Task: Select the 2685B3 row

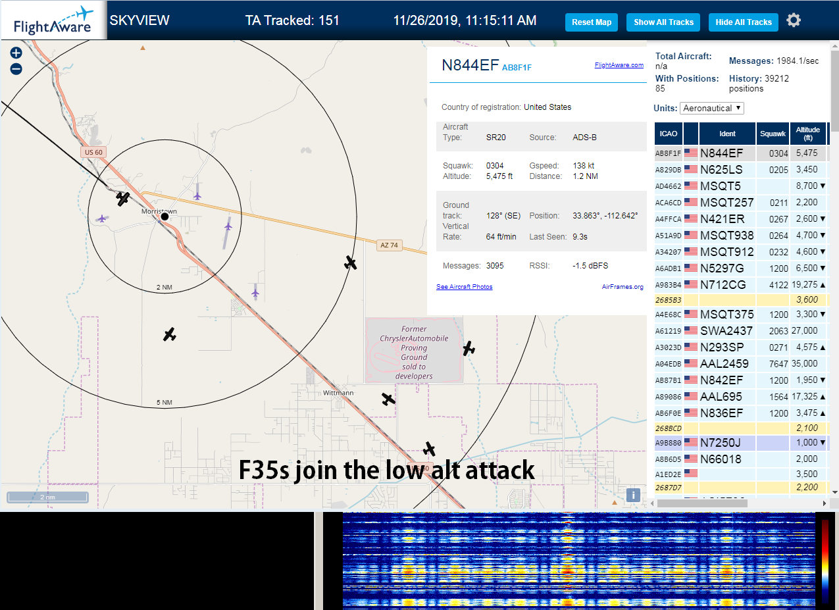Action: [740, 300]
